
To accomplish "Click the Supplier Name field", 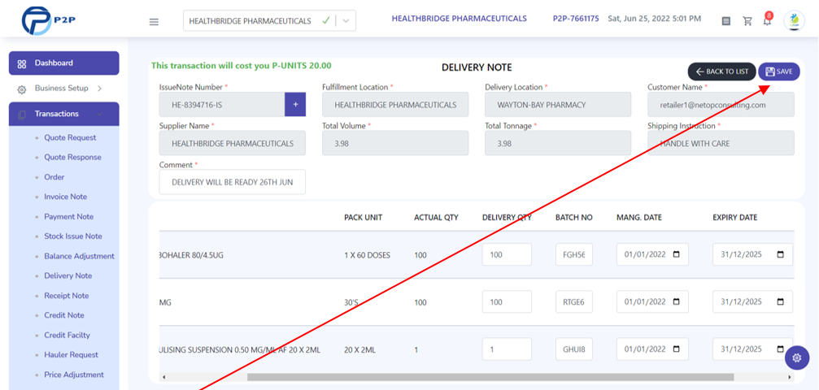I will point(233,143).
